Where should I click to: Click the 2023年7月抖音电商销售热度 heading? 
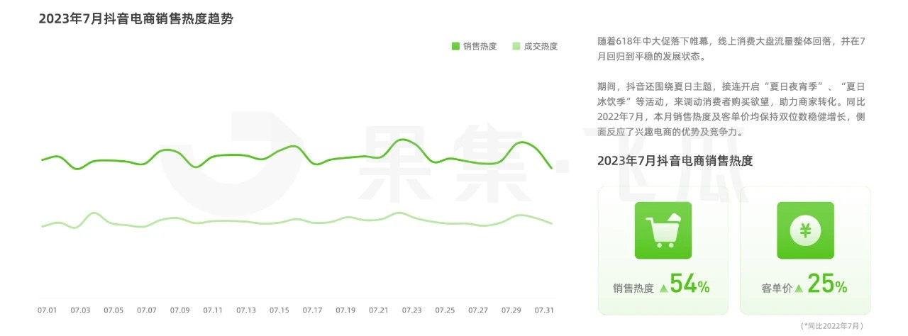click(x=675, y=161)
